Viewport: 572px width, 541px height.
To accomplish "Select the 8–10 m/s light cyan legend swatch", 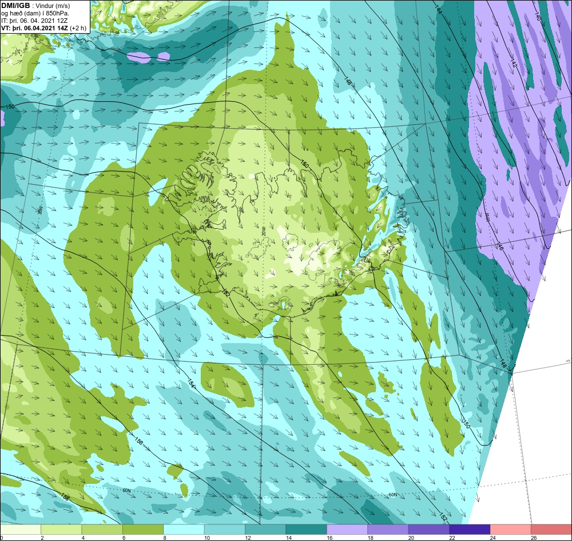I will click(x=184, y=530).
